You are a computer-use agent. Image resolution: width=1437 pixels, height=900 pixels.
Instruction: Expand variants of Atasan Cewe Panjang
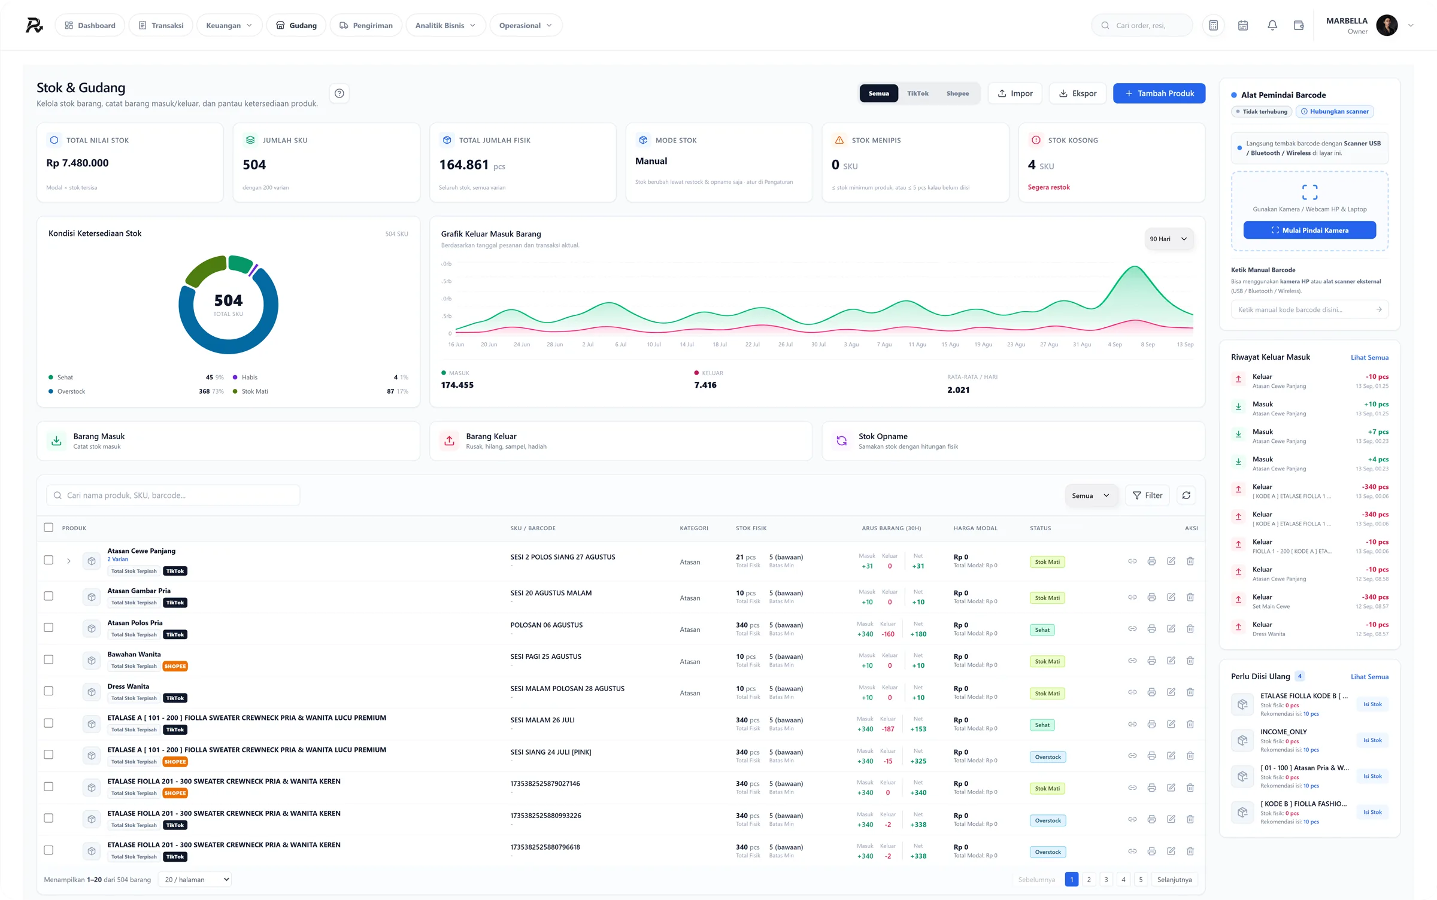[x=69, y=561]
